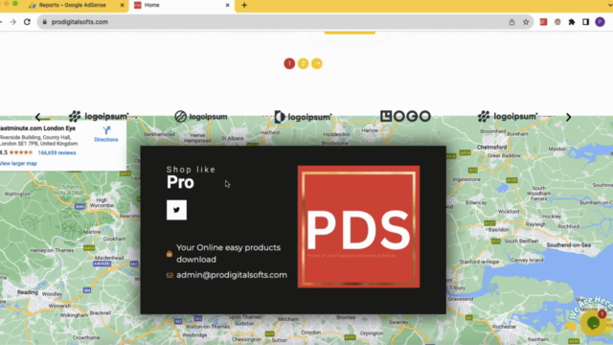Click Your Online easy products download text
The width and height of the screenshot is (613, 345).
(x=228, y=253)
